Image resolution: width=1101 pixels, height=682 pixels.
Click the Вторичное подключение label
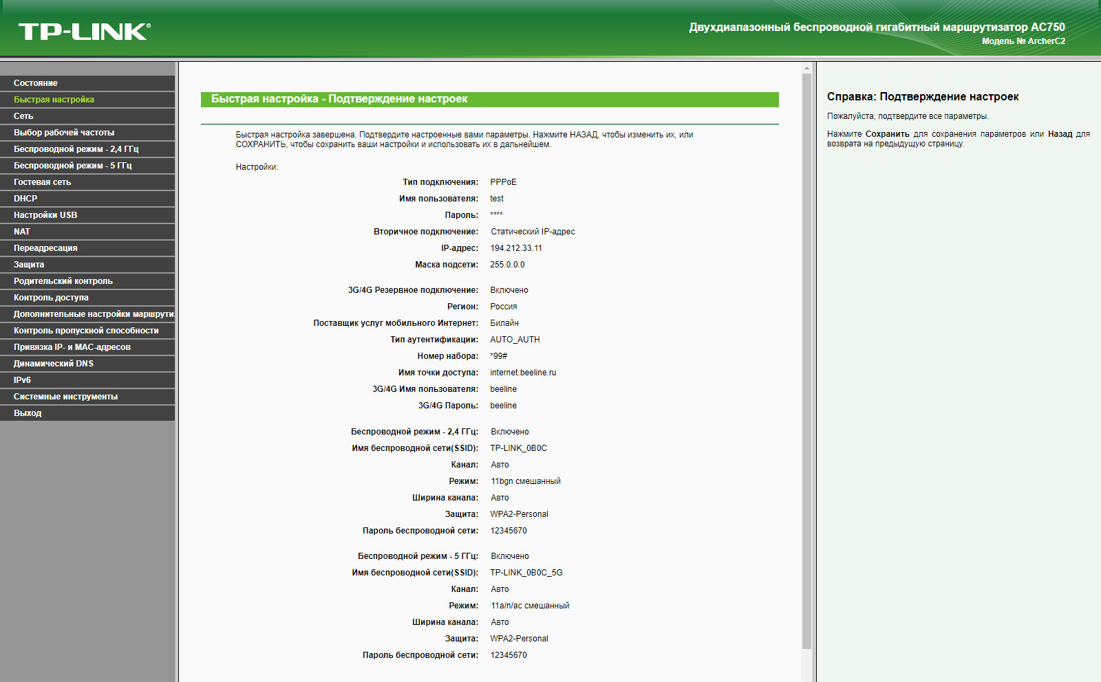(426, 232)
